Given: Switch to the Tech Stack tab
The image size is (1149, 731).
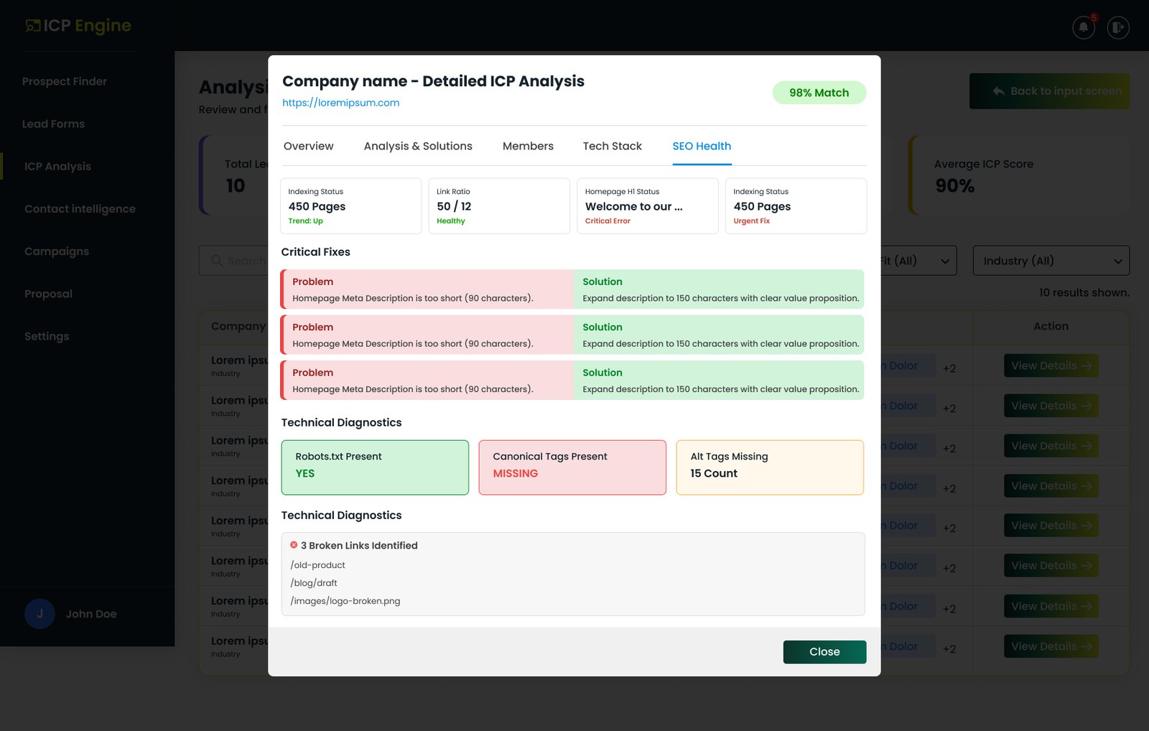Looking at the screenshot, I should 612,146.
